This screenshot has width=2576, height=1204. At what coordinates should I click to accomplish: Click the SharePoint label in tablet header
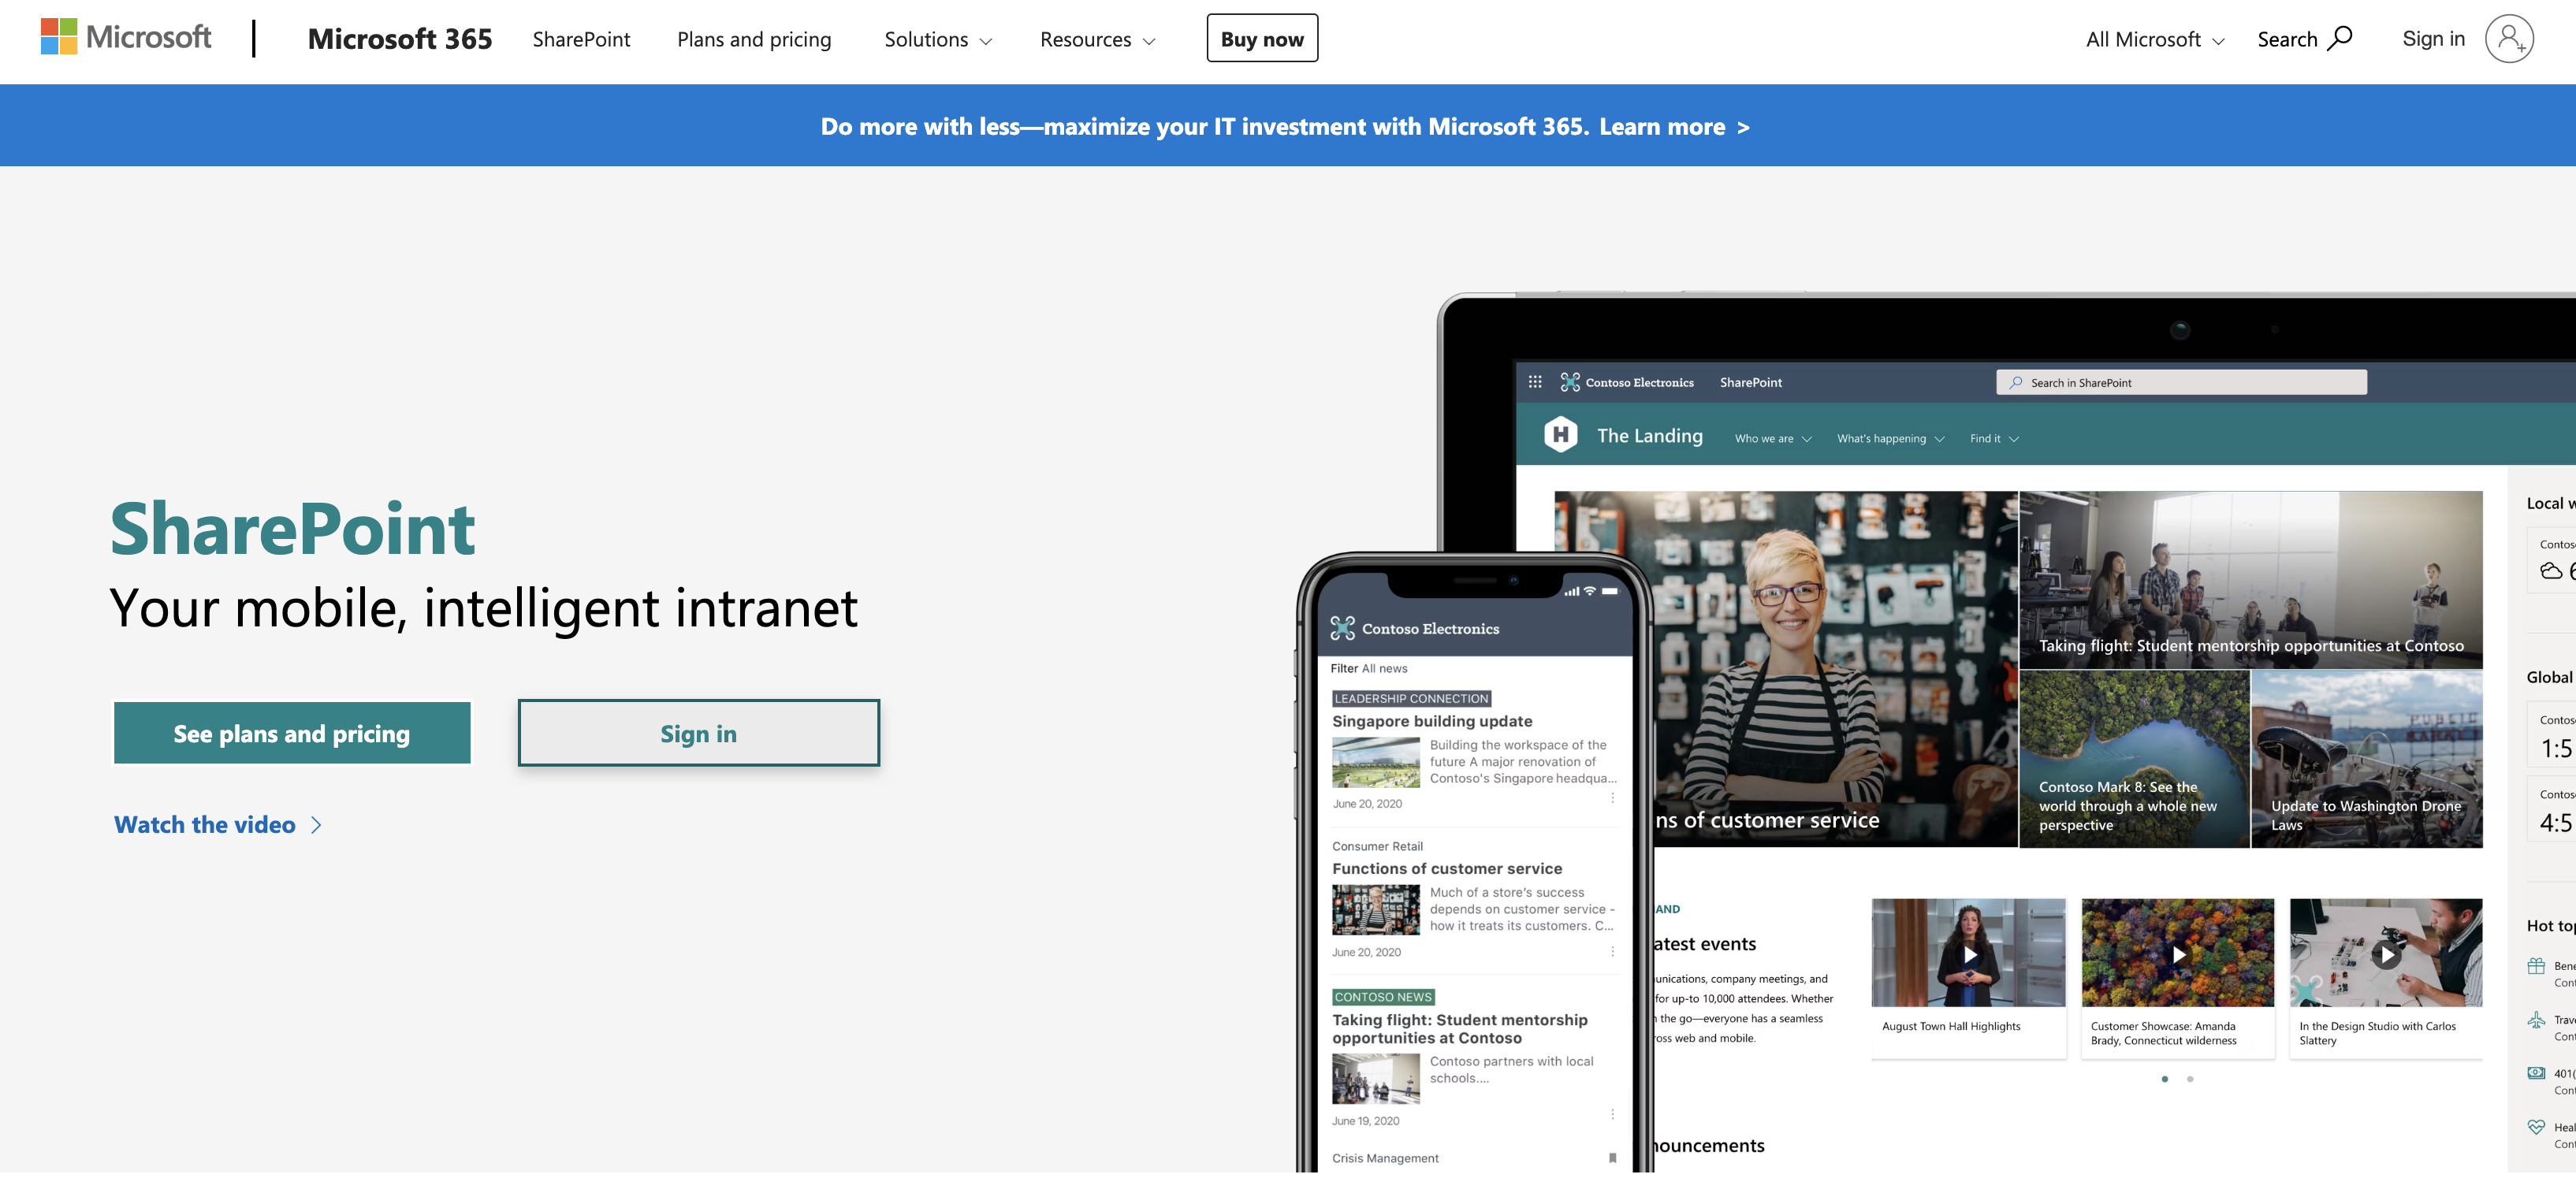pyautogui.click(x=1751, y=382)
